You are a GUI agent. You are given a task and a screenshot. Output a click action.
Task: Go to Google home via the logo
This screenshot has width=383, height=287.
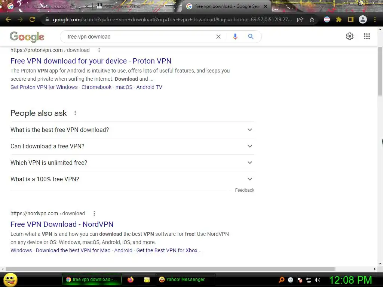27,37
